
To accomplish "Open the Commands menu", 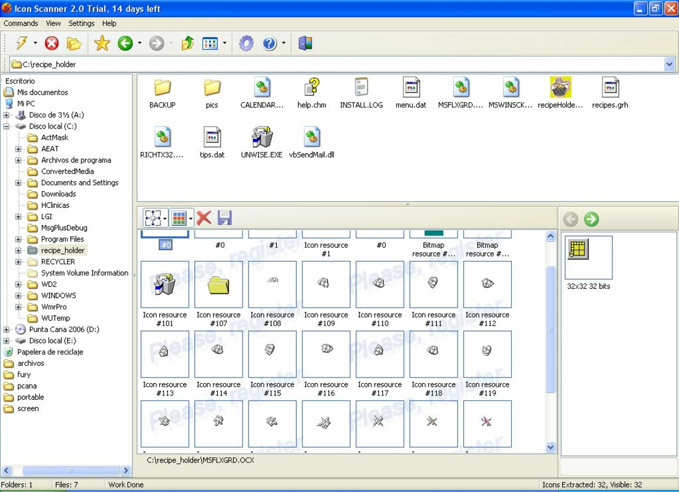I will 21,23.
